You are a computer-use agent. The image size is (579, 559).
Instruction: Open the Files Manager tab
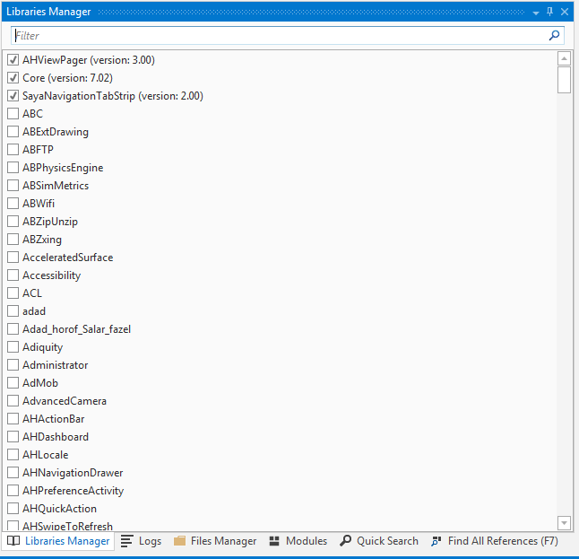pyautogui.click(x=223, y=541)
